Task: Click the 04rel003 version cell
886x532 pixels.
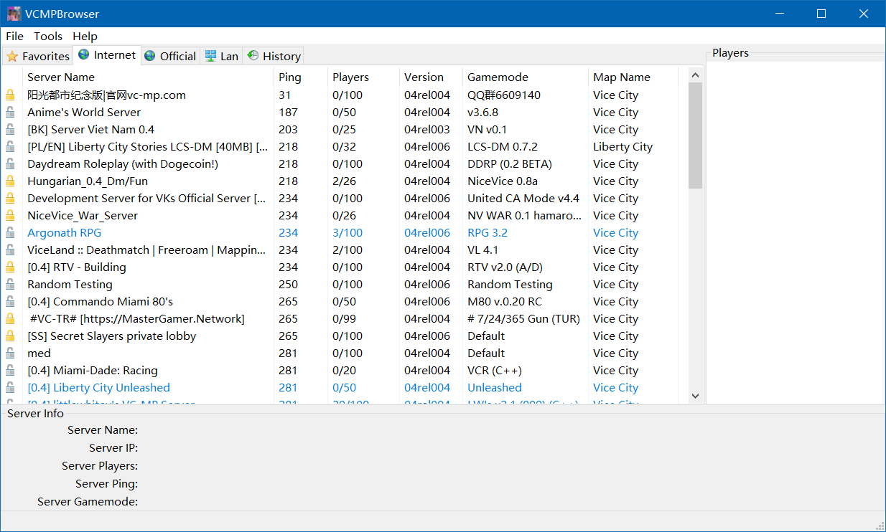Action: tap(427, 129)
